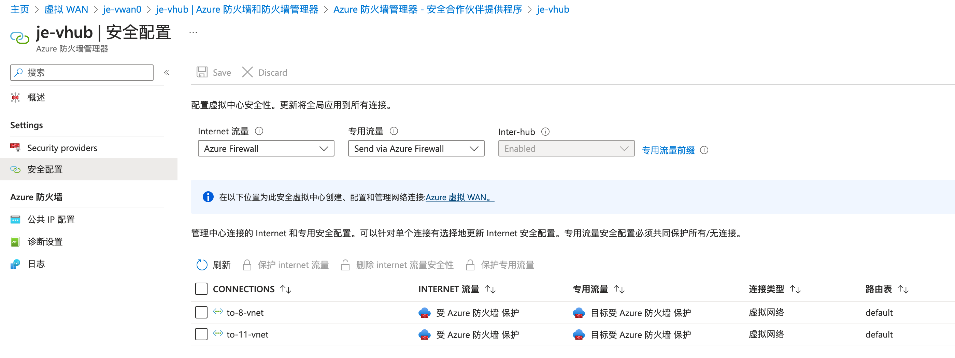Go to 安全合作伙伴提供程序 breadcrumb

[428, 9]
